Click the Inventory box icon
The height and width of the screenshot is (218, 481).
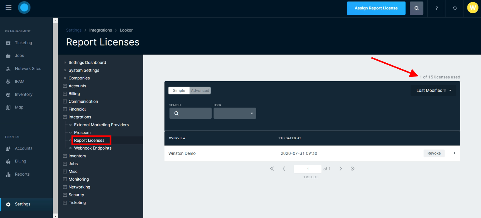(8, 94)
